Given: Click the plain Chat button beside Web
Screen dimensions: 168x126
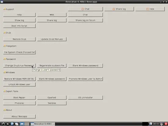Looking at the screenshot, I should (x=86, y=15).
